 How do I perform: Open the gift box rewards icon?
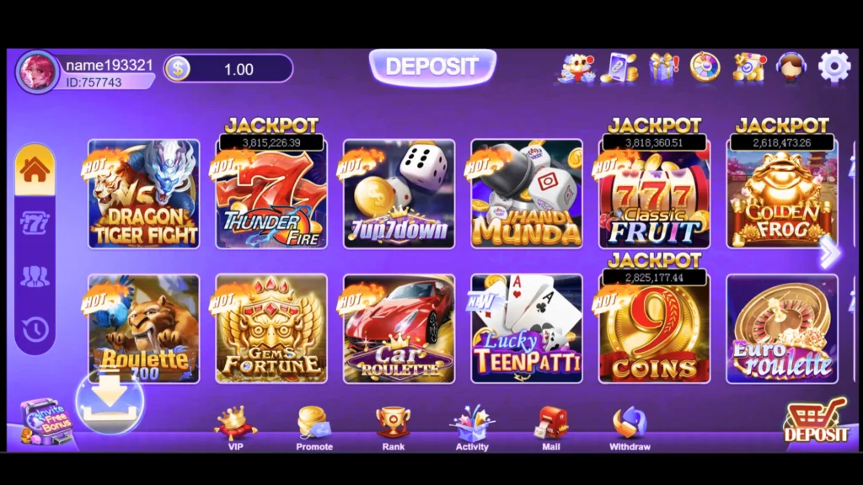pyautogui.click(x=664, y=67)
